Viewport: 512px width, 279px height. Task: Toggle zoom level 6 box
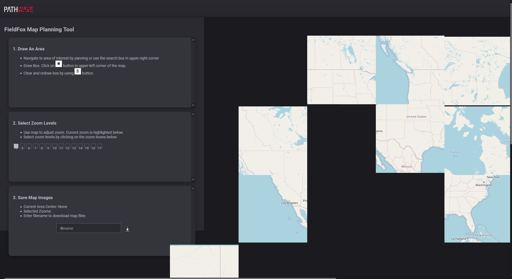click(29, 147)
